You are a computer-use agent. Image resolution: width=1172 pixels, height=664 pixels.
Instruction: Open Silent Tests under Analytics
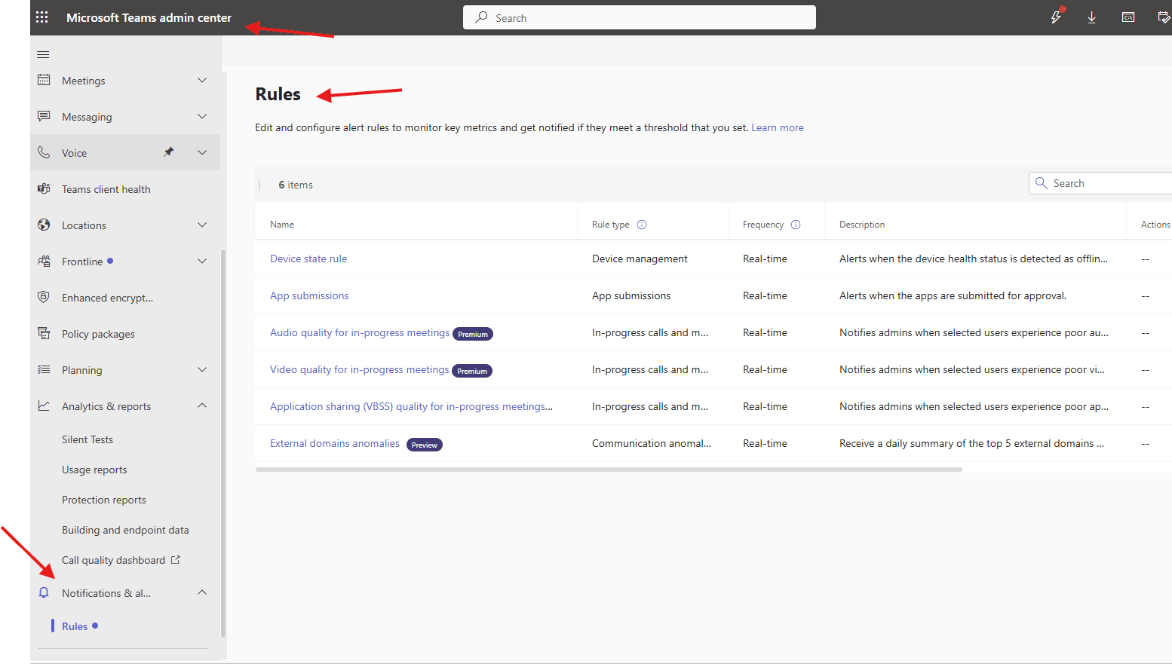(87, 439)
